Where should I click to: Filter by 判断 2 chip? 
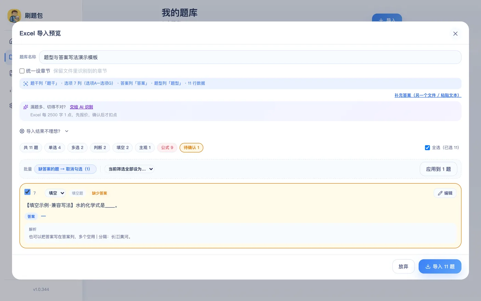point(100,148)
